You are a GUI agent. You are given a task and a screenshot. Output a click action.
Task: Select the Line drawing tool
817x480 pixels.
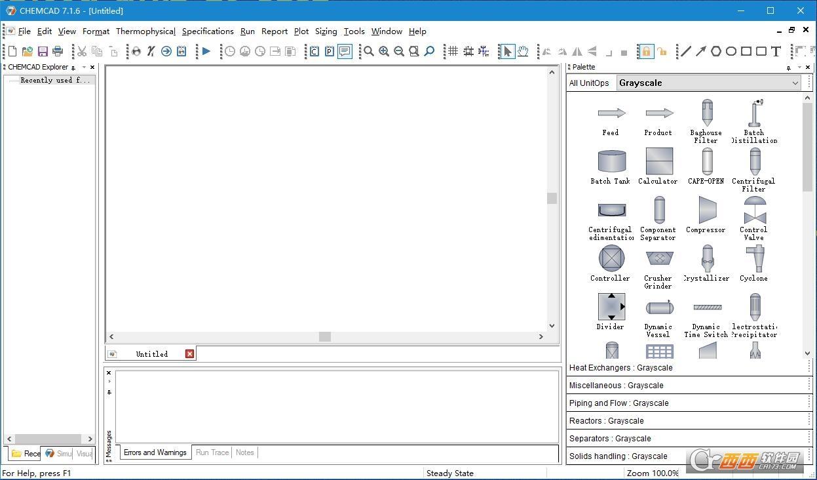(x=685, y=51)
